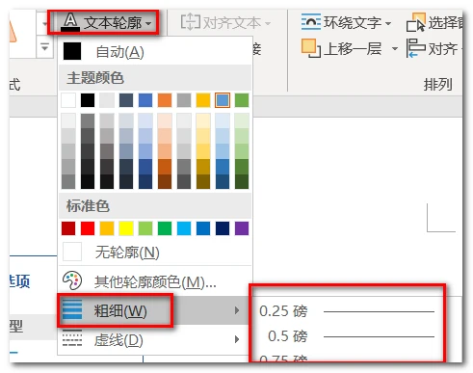Screen dimensions: 473x373
Task: Click the 上移一层 layer icon
Action: tap(311, 48)
